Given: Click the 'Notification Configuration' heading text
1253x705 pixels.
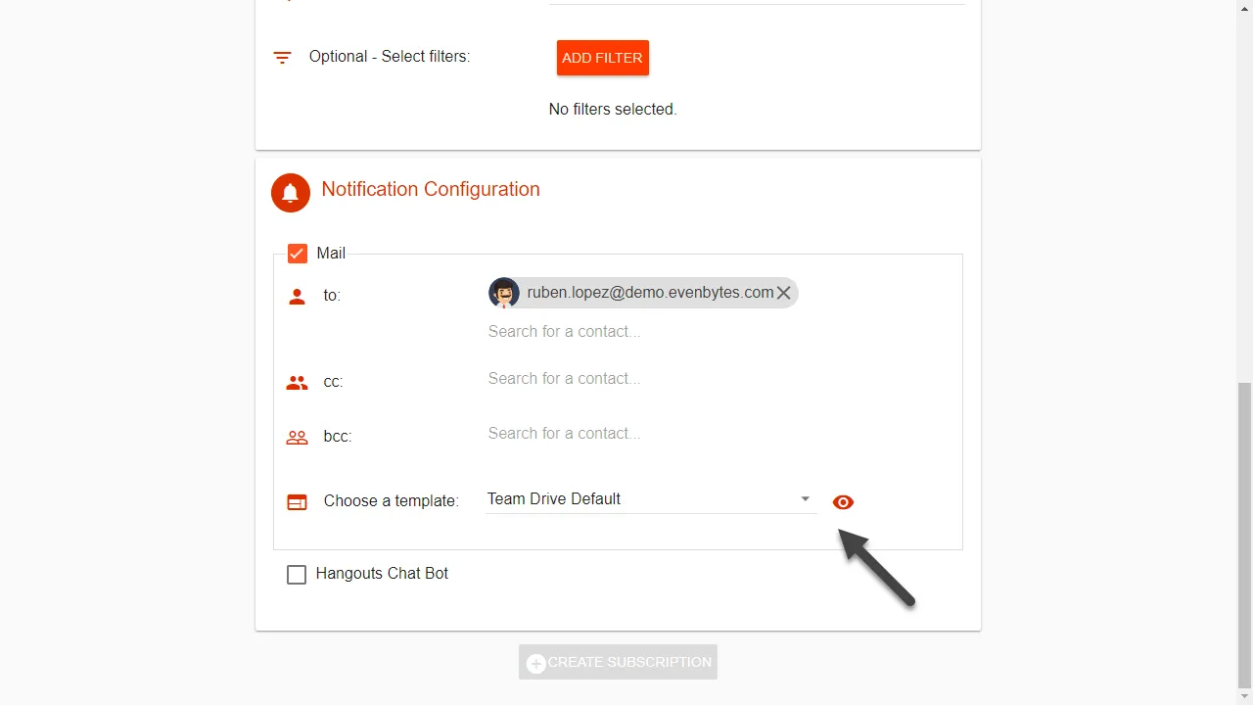Looking at the screenshot, I should (431, 189).
